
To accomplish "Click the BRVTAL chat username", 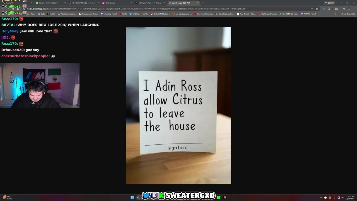I will pos(9,25).
